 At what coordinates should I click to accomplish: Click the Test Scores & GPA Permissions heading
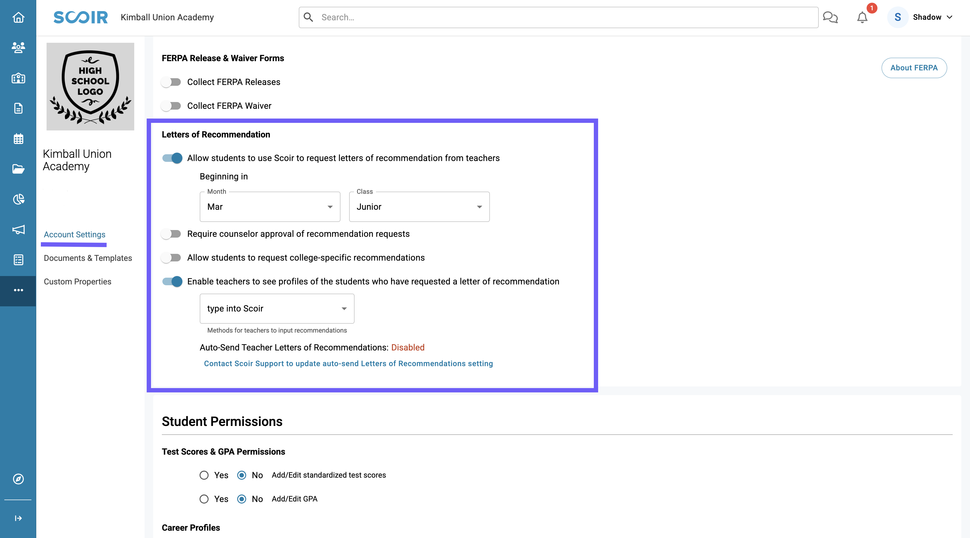click(223, 452)
